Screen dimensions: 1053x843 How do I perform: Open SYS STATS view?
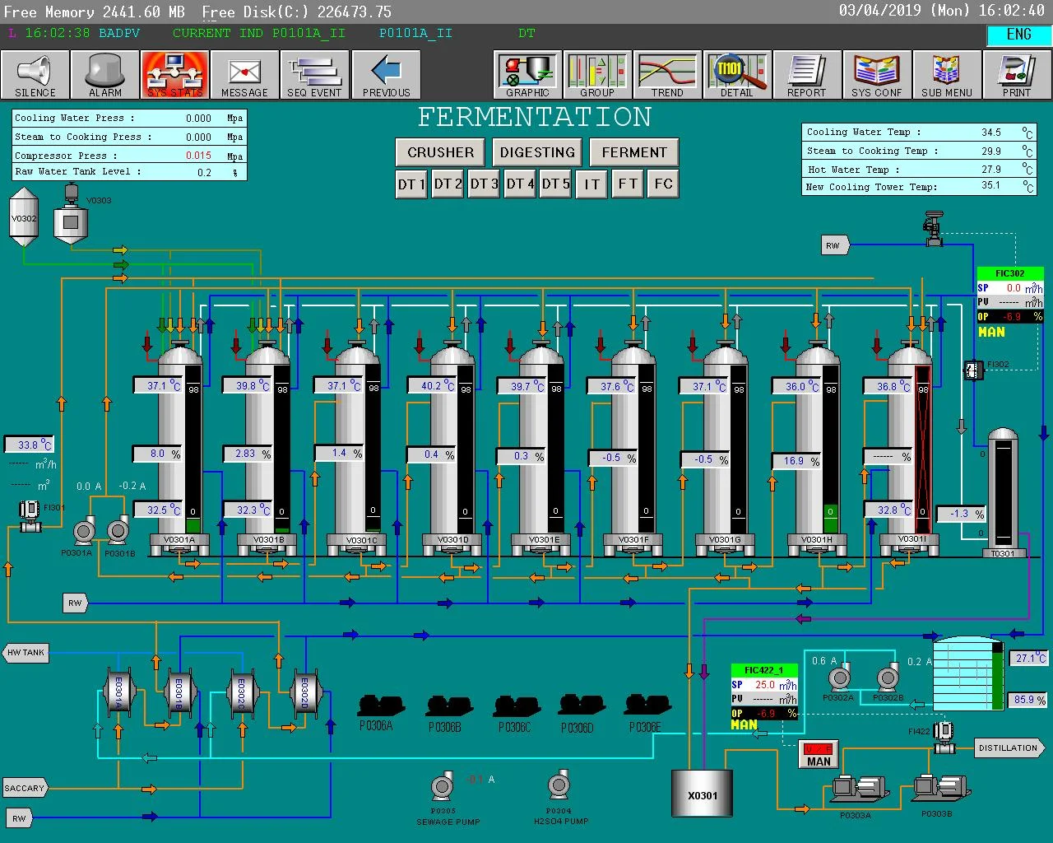(174, 75)
